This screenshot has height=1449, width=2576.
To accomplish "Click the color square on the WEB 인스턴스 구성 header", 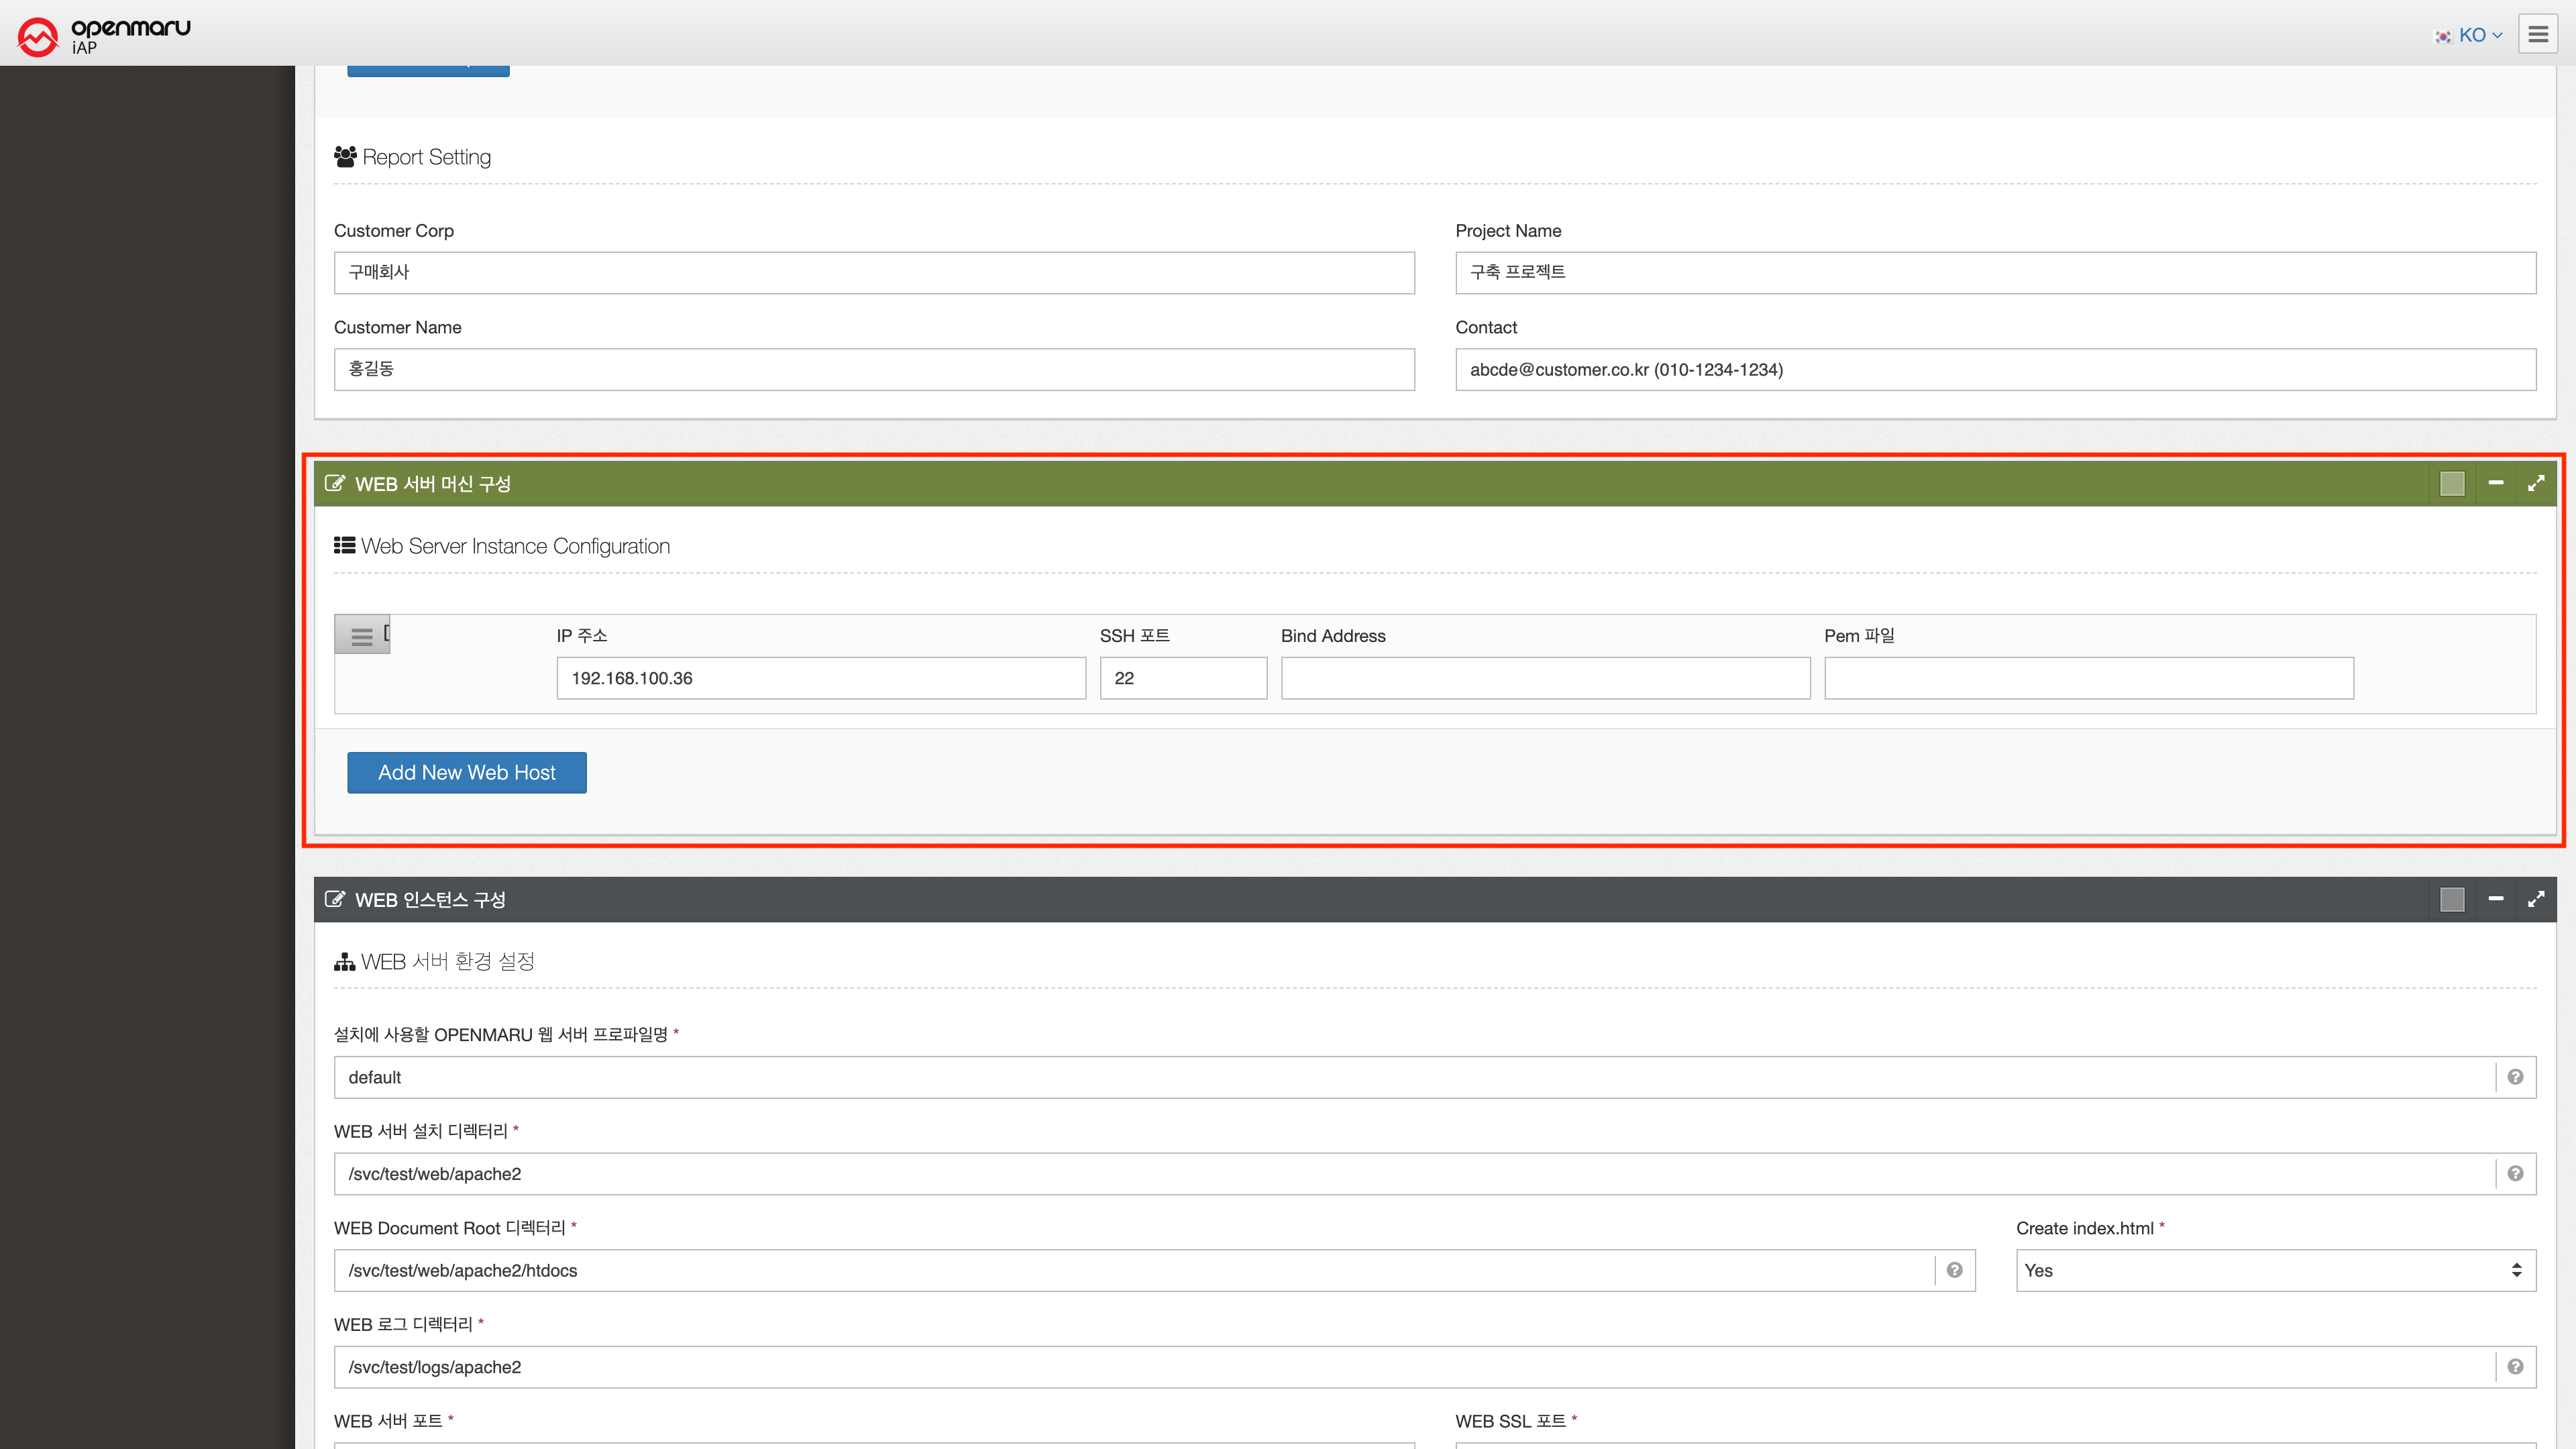I will tap(2452, 900).
